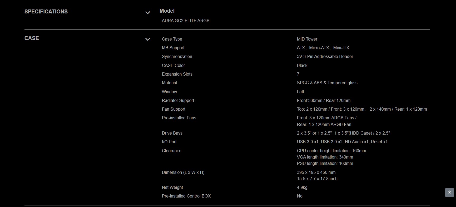Click the scroll-to-top double arrow button

click(x=449, y=192)
